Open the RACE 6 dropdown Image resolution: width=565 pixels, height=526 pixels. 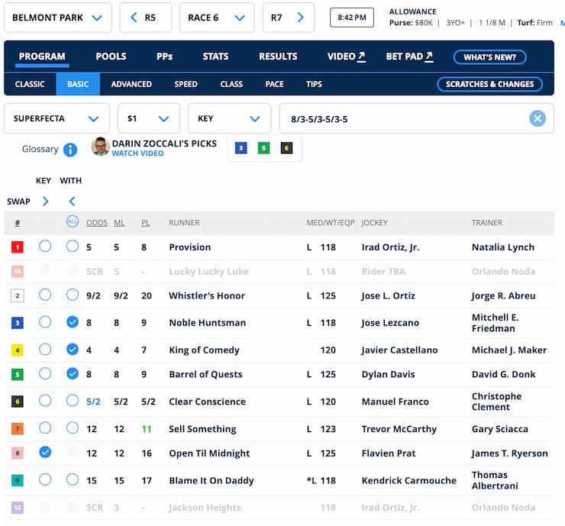pos(217,18)
